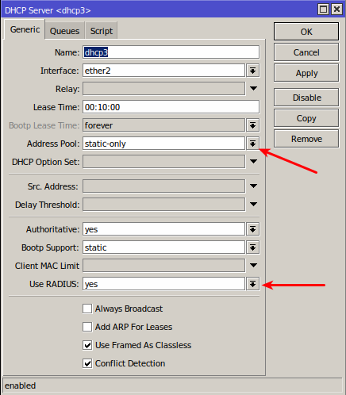Expand the DHCP Option Set field

[253, 162]
